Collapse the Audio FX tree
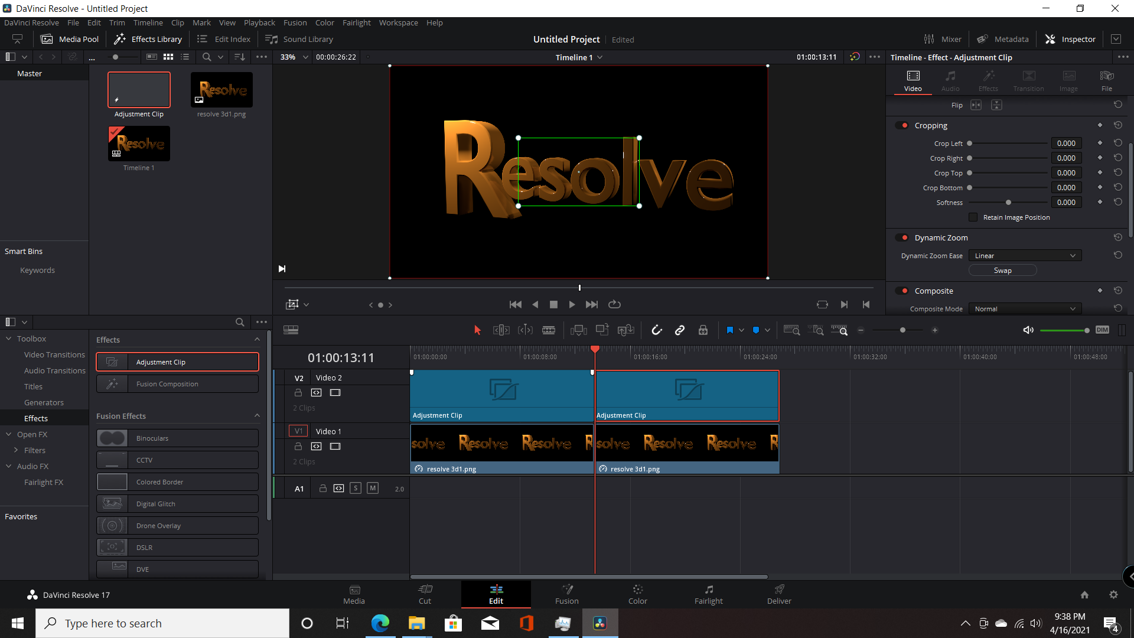The width and height of the screenshot is (1134, 638). (9, 466)
